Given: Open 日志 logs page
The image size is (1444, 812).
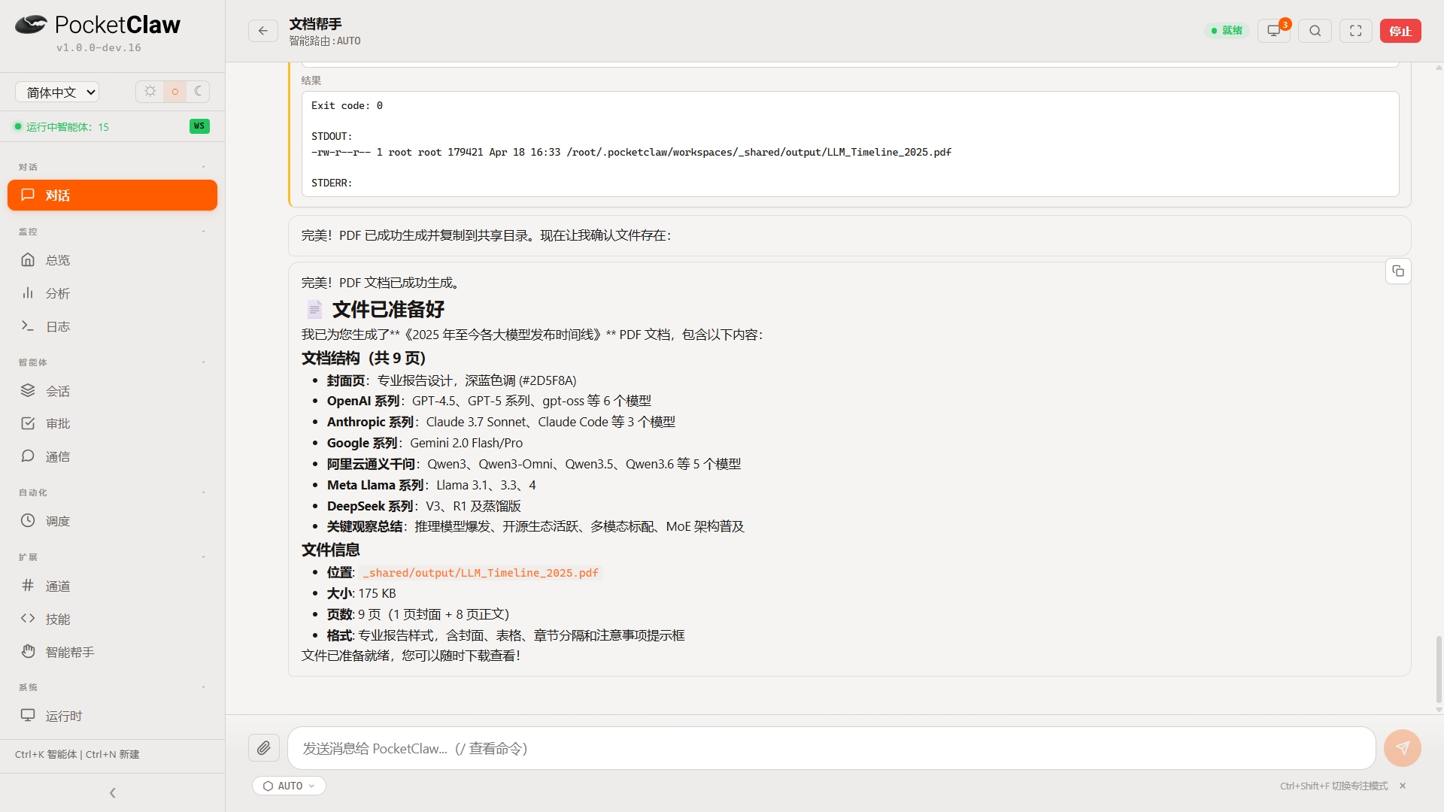Looking at the screenshot, I should [x=113, y=326].
